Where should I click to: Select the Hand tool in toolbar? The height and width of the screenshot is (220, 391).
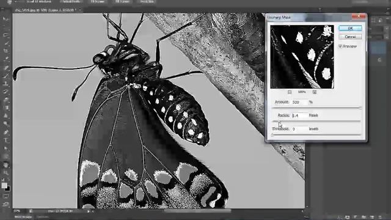[5, 164]
